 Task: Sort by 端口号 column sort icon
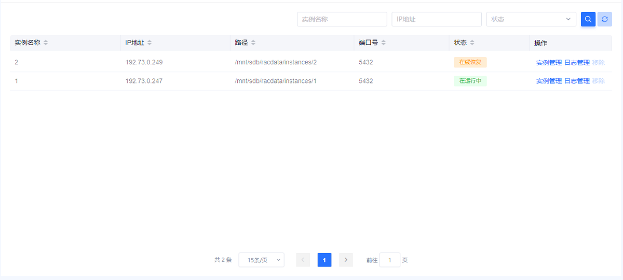coord(383,43)
